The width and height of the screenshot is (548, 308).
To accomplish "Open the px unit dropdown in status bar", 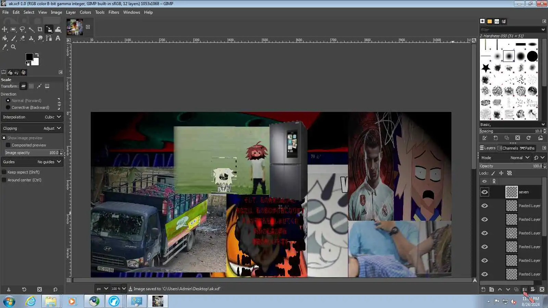I will coord(102,289).
